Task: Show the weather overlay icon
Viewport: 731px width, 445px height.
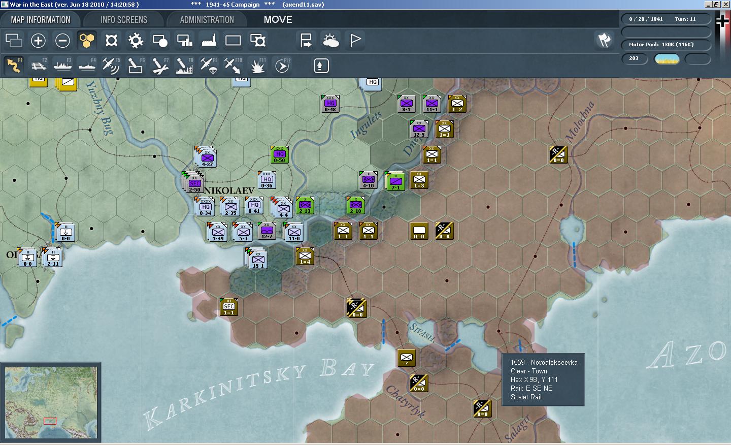Action: point(330,40)
